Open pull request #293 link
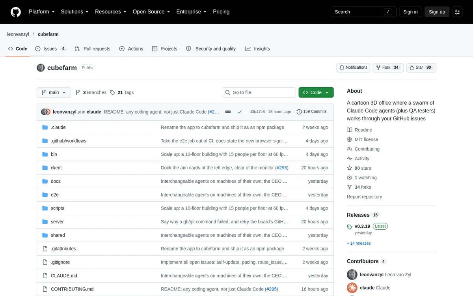 (281, 168)
